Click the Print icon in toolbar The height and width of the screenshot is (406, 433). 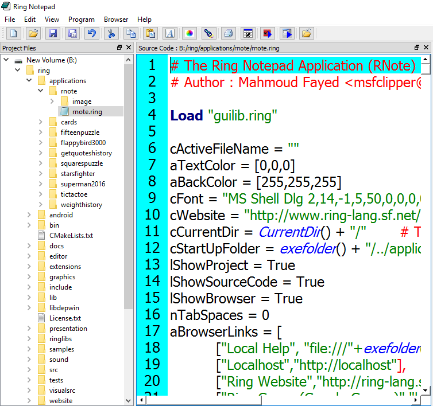coord(228,33)
